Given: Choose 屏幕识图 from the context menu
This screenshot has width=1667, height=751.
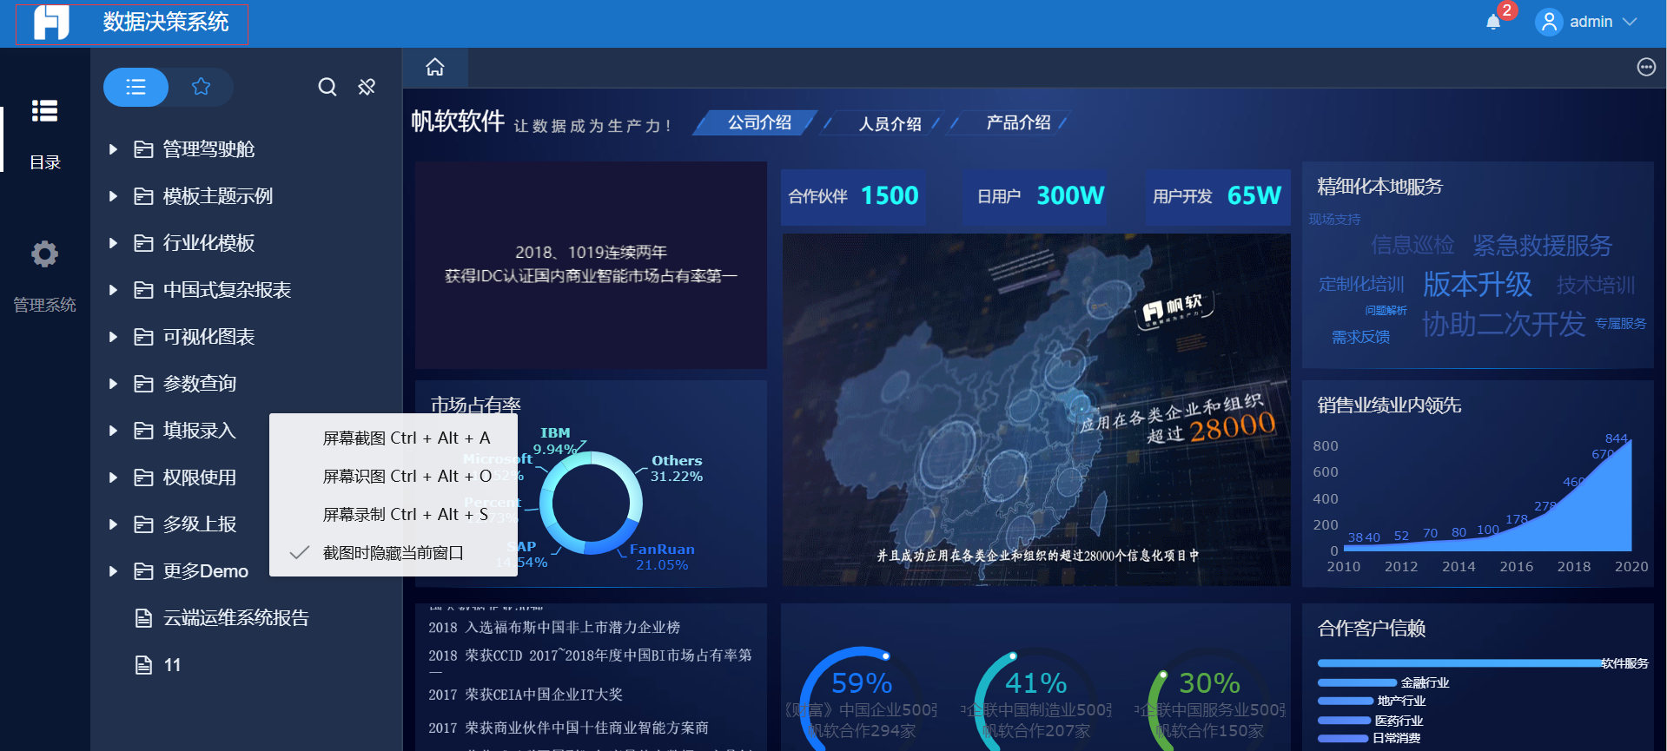Looking at the screenshot, I should tap(394, 477).
